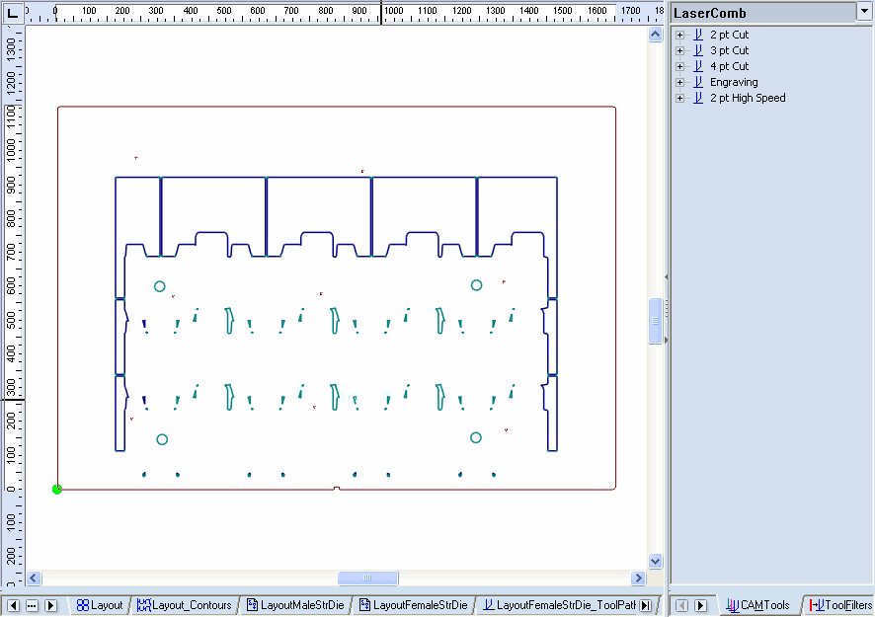Viewport: 875px width, 617px height.
Task: Switch to the ToolFilters panel tab
Action: click(x=841, y=605)
